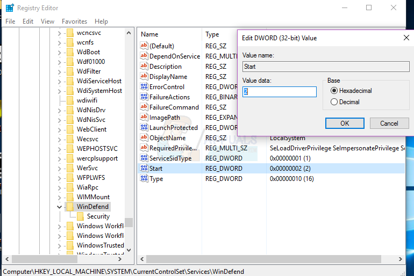Click the Type DWORD value icon

(x=144, y=178)
